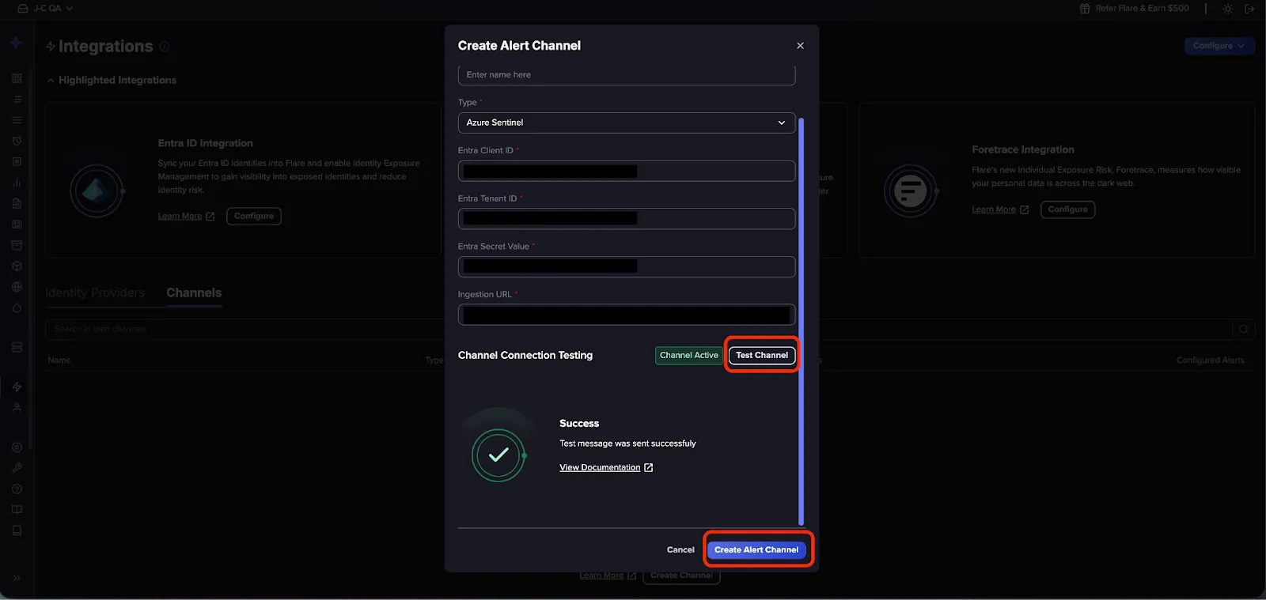Click the Entra Secret Value field
The width and height of the screenshot is (1266, 600).
point(627,266)
